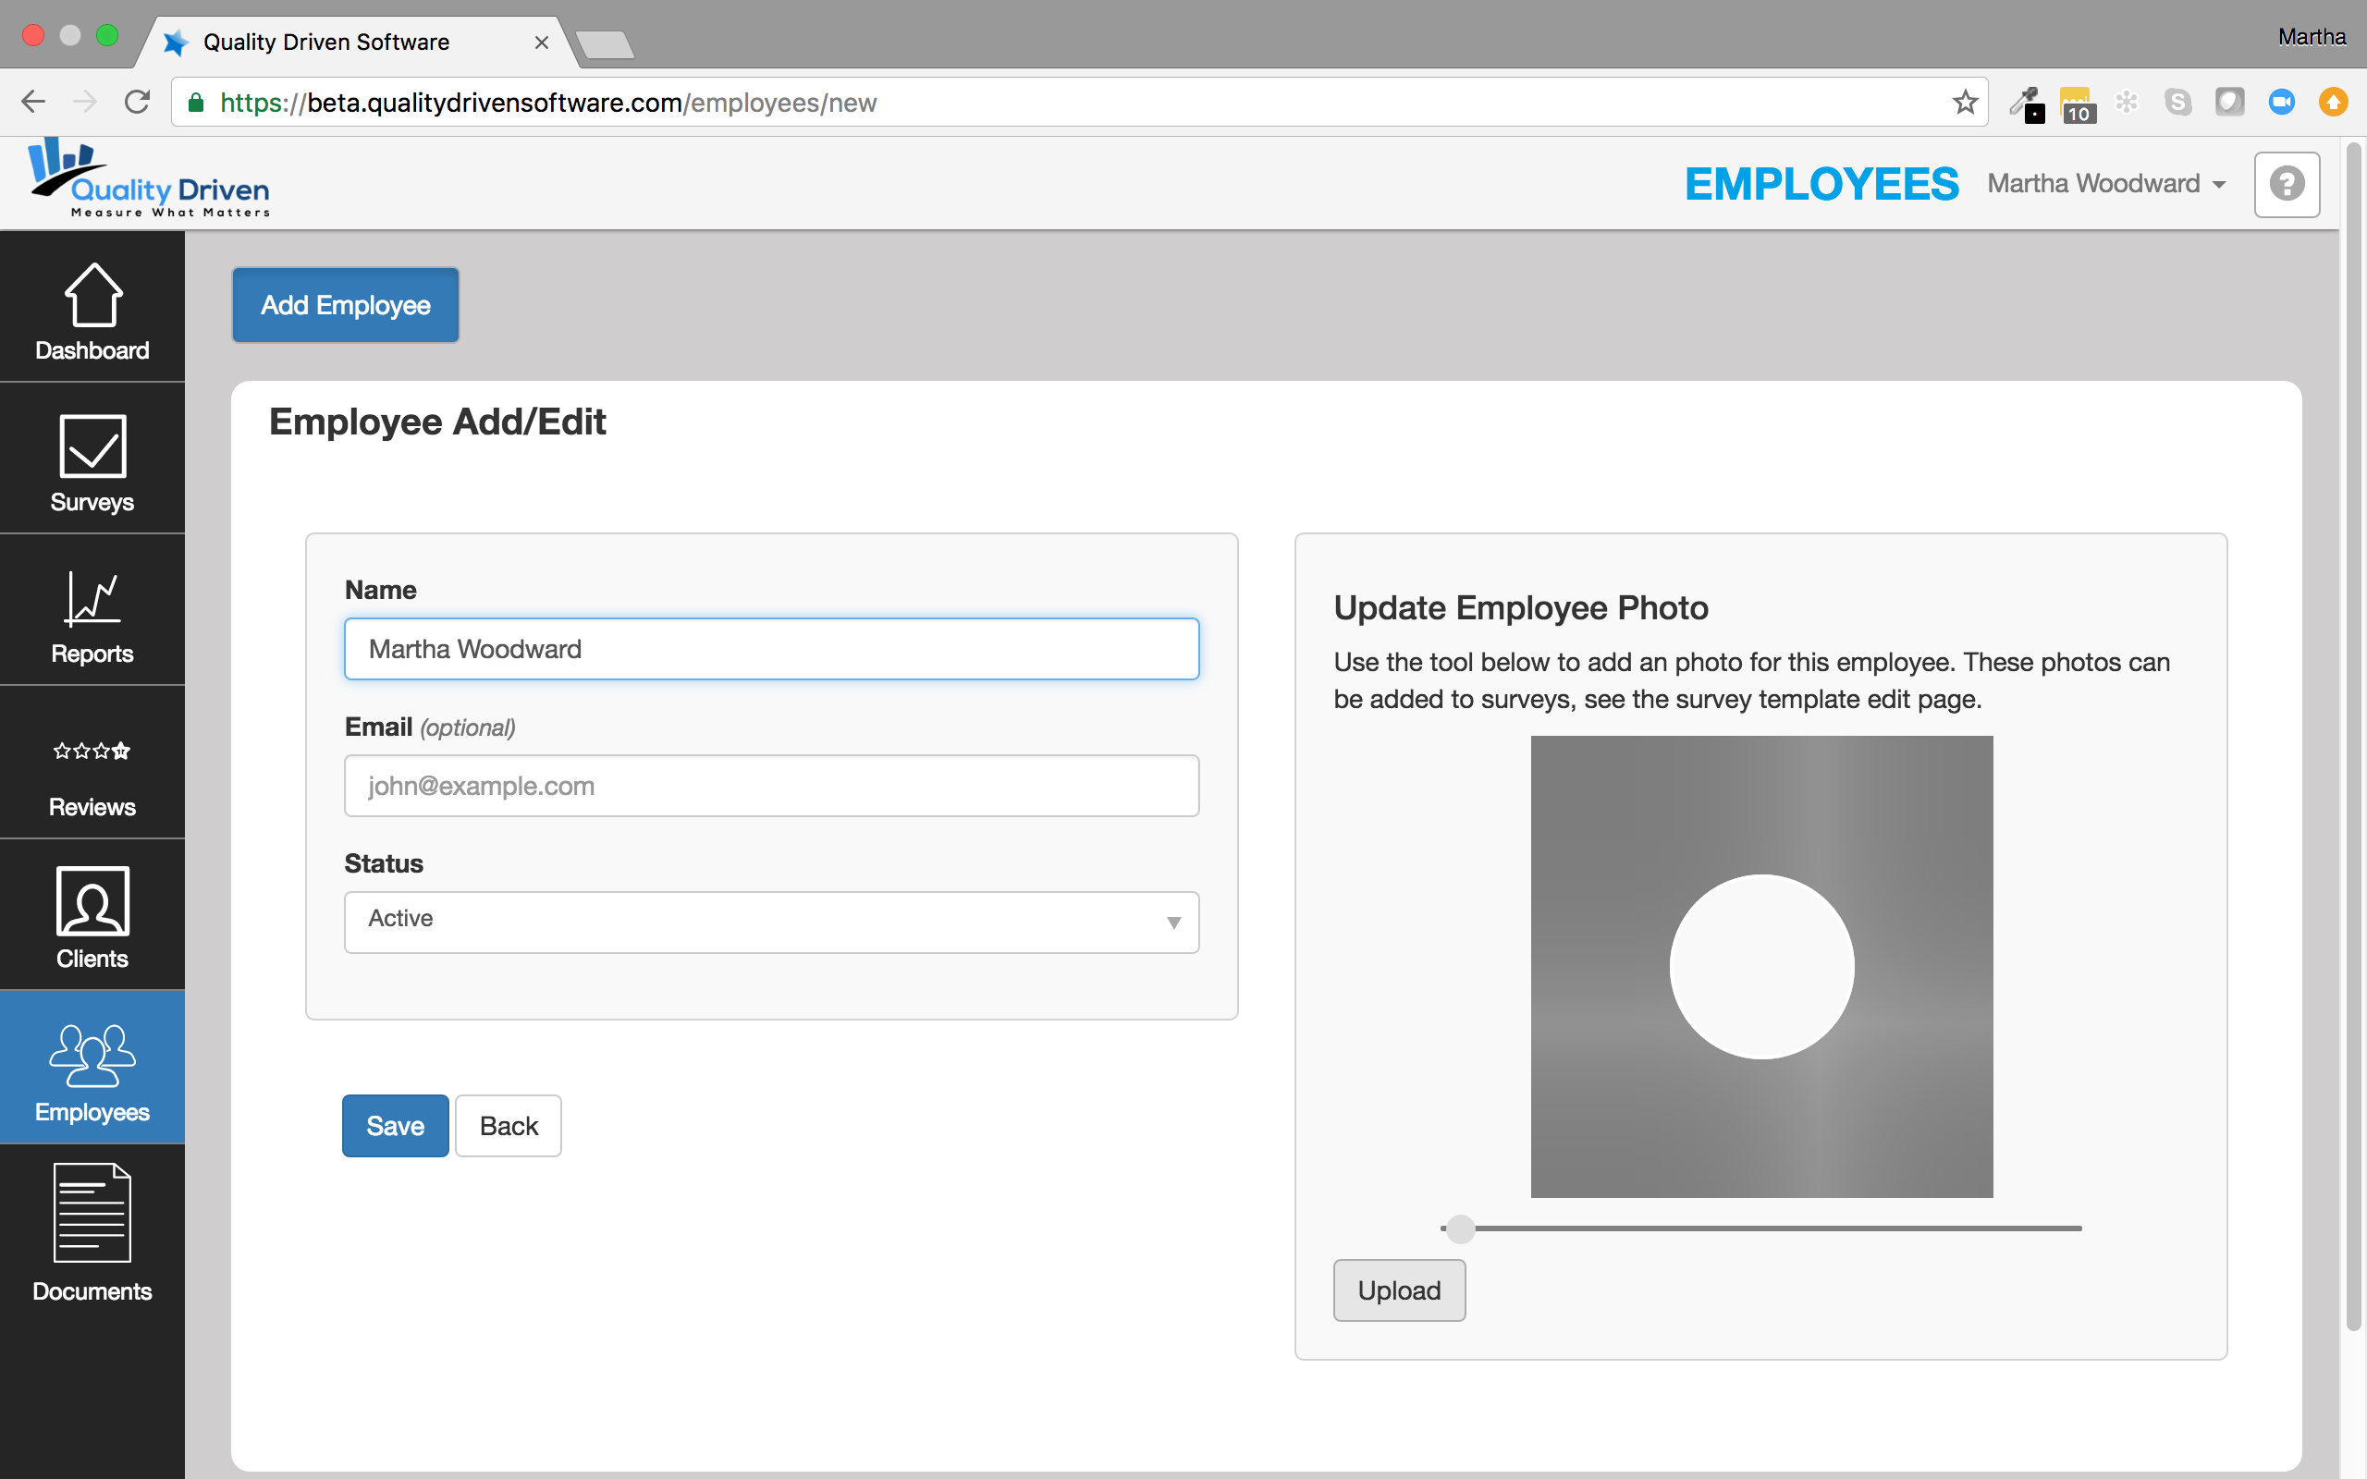This screenshot has height=1479, width=2367.
Task: Click the help question mark icon
Action: point(2287,184)
